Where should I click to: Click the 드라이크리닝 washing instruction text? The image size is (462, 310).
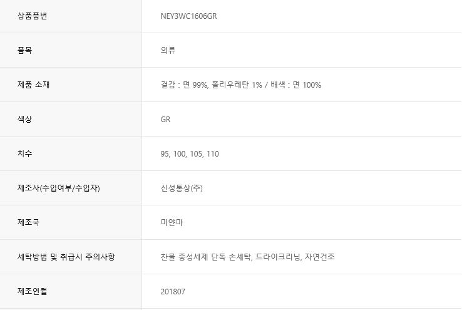pyautogui.click(x=279, y=257)
